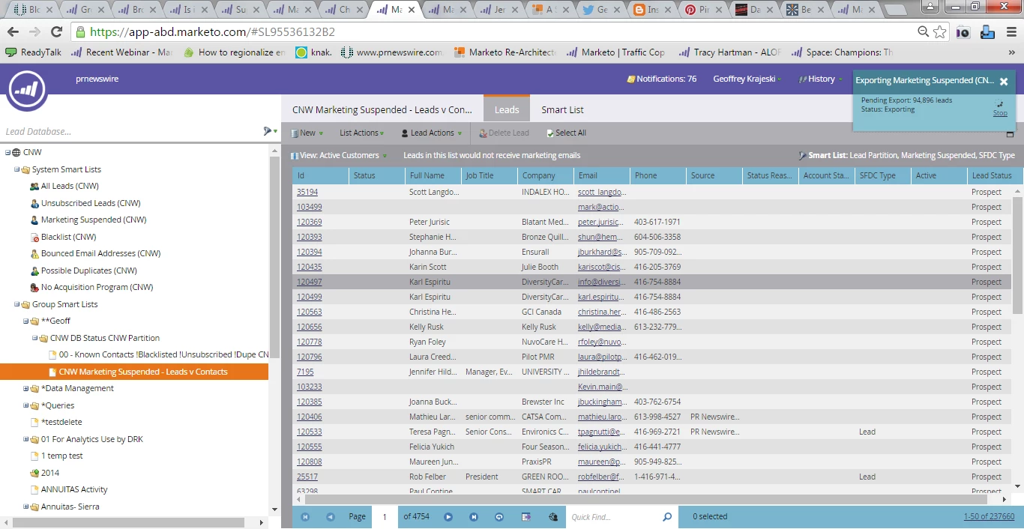Viewport: 1024px width, 529px height.
Task: Open the Lead Actions dropdown
Action: click(x=430, y=133)
